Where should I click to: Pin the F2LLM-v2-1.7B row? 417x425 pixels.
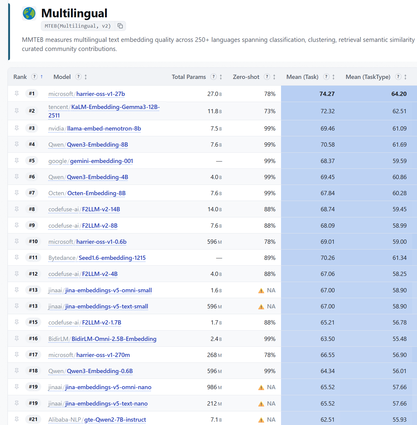17,322
